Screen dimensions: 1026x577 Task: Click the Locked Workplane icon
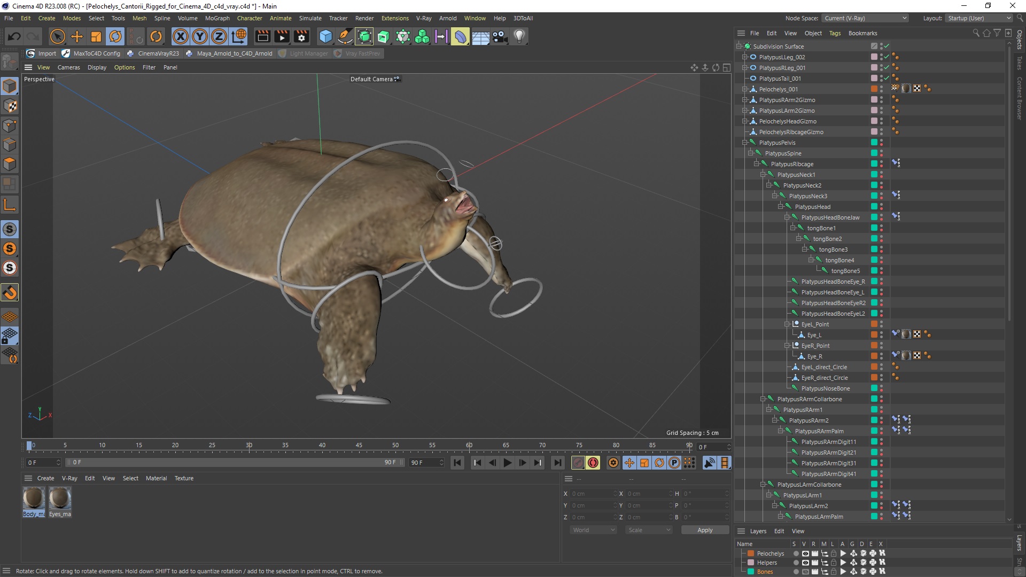10,336
